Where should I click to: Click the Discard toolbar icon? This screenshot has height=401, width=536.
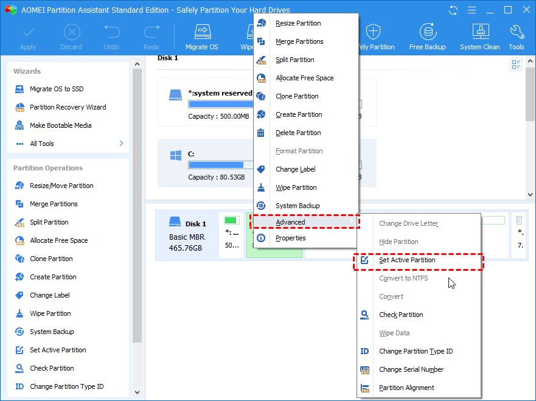pyautogui.click(x=71, y=32)
